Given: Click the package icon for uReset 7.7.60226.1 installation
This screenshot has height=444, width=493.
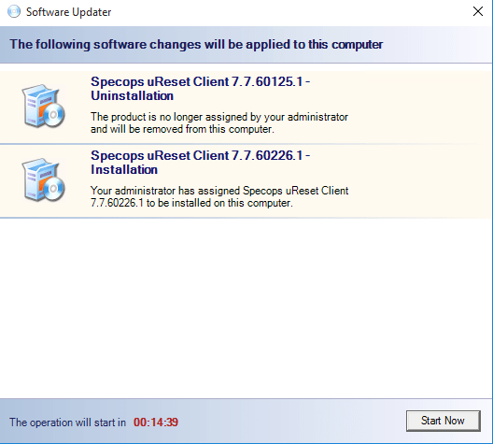Looking at the screenshot, I should [x=43, y=180].
